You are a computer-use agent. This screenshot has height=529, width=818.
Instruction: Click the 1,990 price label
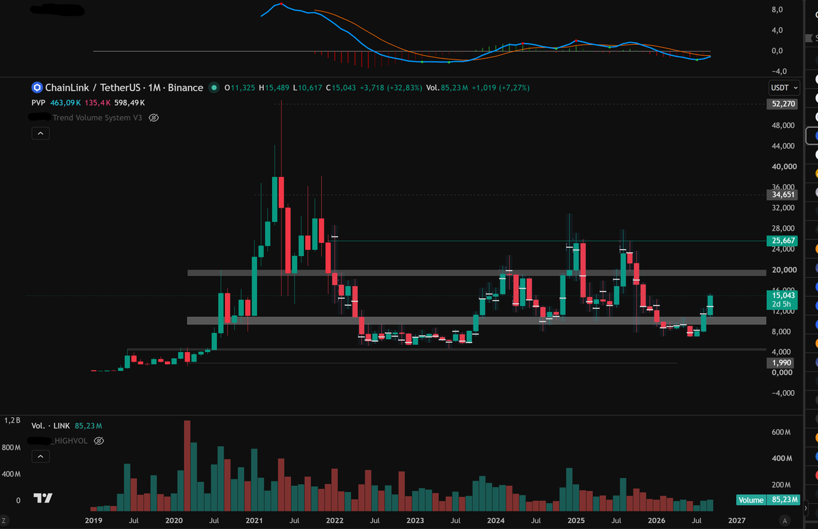[781, 363]
